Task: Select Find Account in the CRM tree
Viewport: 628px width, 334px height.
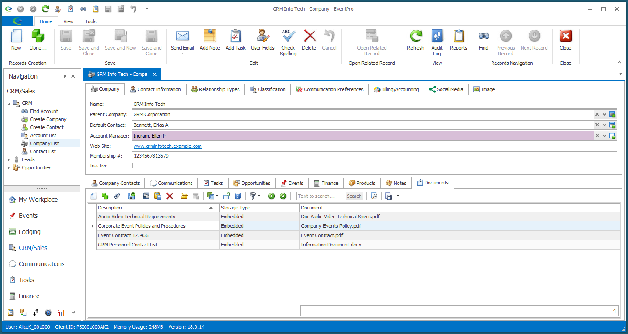Action: (x=44, y=111)
